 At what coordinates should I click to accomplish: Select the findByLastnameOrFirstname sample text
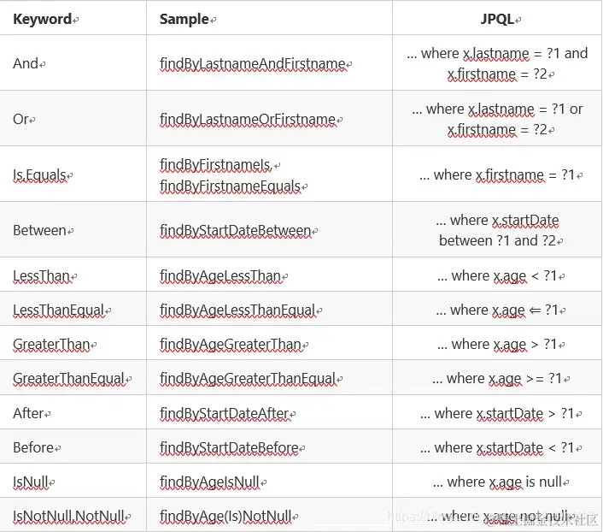[248, 120]
